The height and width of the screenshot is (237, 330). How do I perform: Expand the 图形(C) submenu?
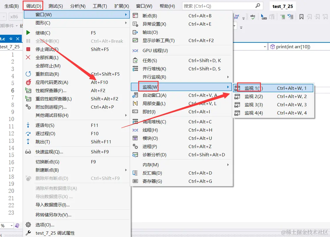[76, 23]
